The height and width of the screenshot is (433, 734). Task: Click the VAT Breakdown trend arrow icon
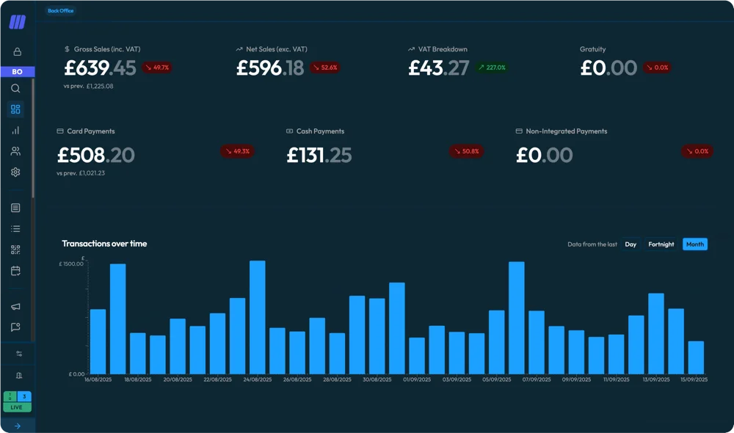[x=411, y=49]
